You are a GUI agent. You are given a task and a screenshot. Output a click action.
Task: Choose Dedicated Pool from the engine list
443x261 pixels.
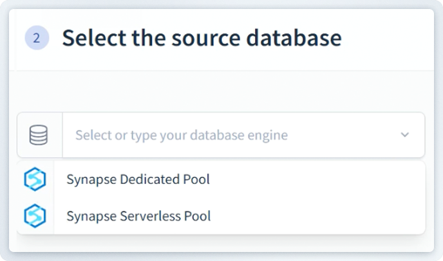pyautogui.click(x=138, y=179)
